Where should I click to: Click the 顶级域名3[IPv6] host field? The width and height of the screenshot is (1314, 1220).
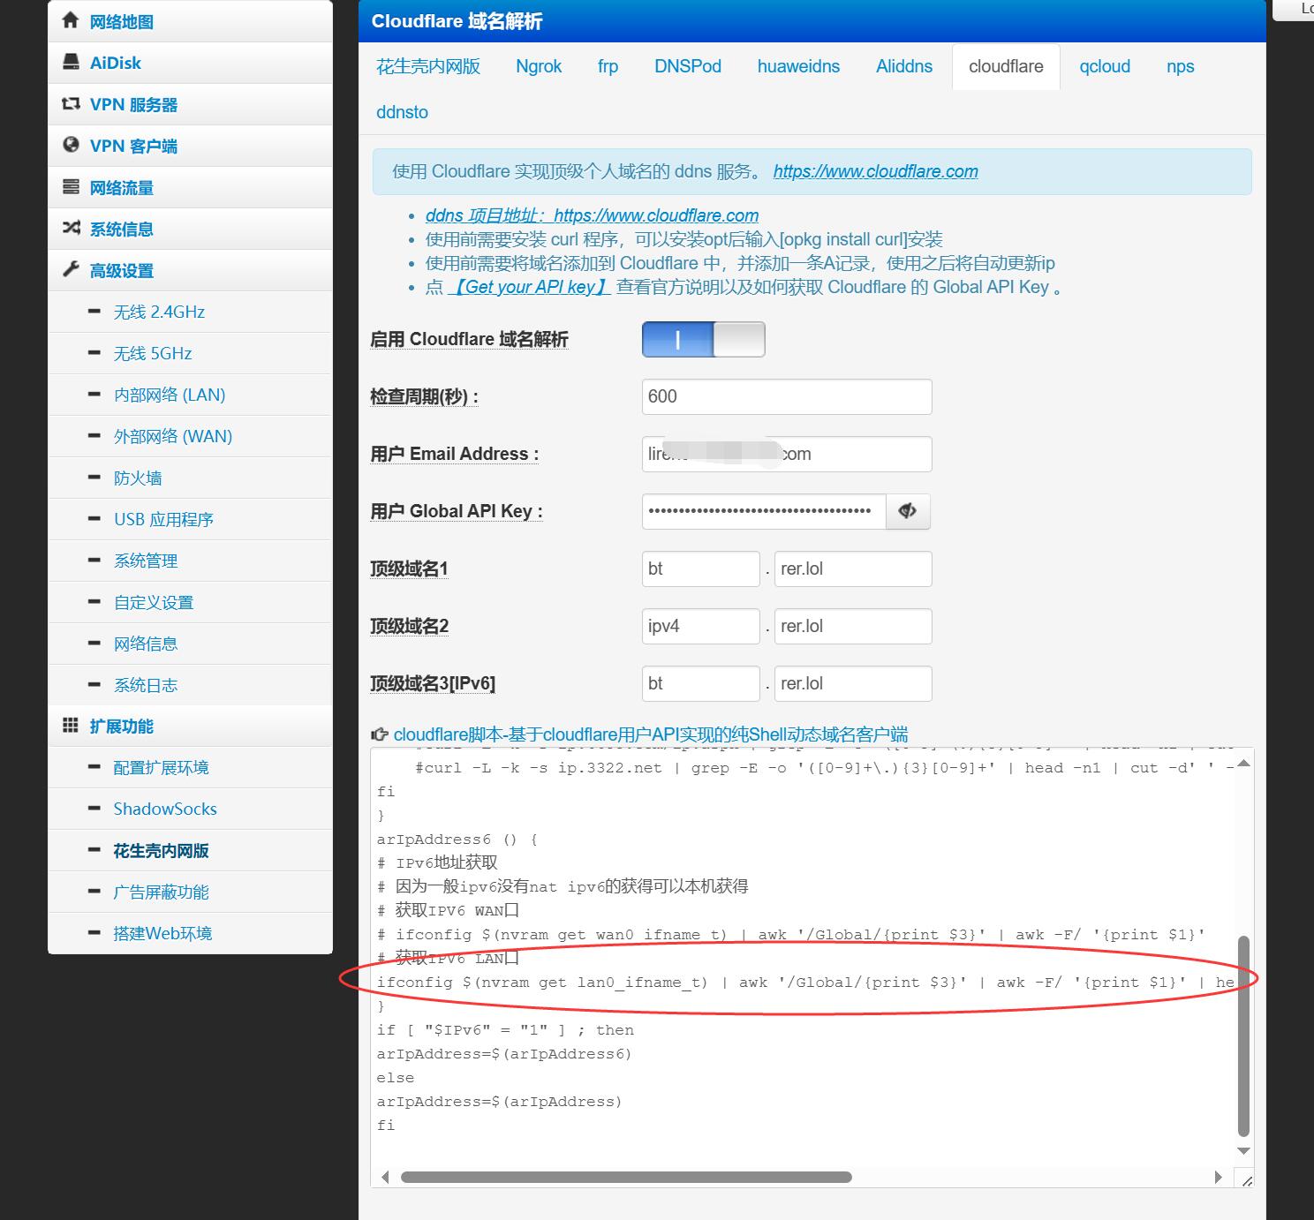[x=701, y=683]
